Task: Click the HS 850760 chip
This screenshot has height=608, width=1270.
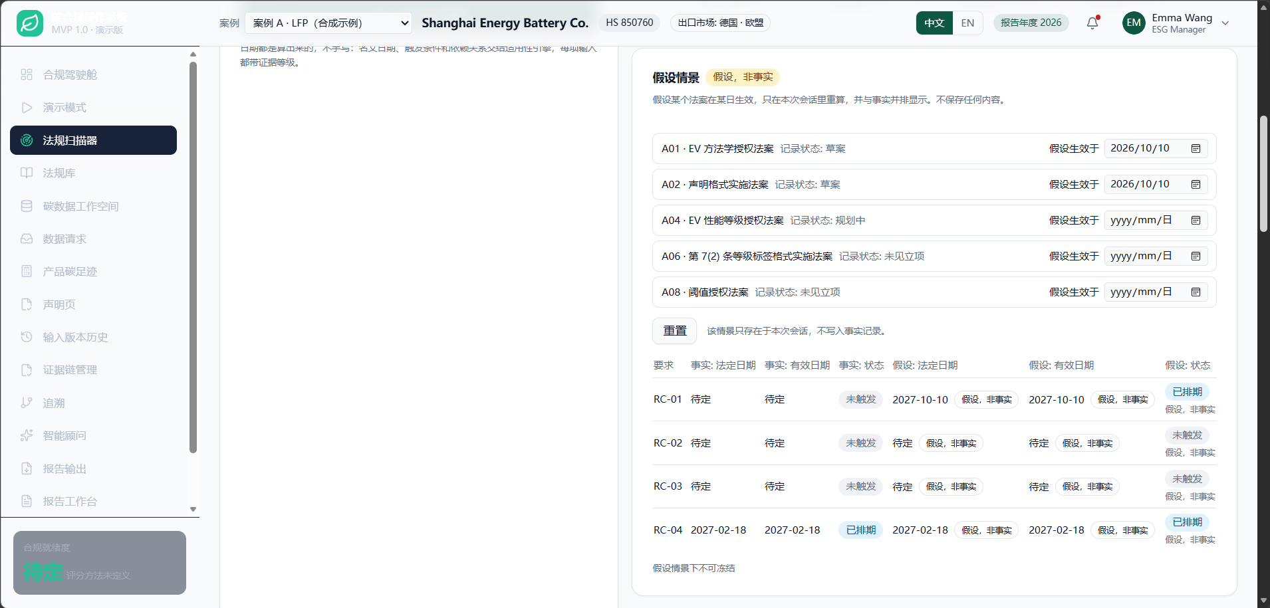Action: tap(629, 23)
